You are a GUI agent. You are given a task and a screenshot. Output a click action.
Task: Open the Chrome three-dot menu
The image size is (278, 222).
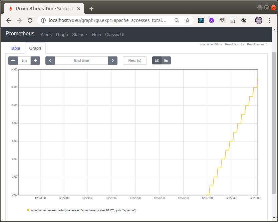coord(269,20)
